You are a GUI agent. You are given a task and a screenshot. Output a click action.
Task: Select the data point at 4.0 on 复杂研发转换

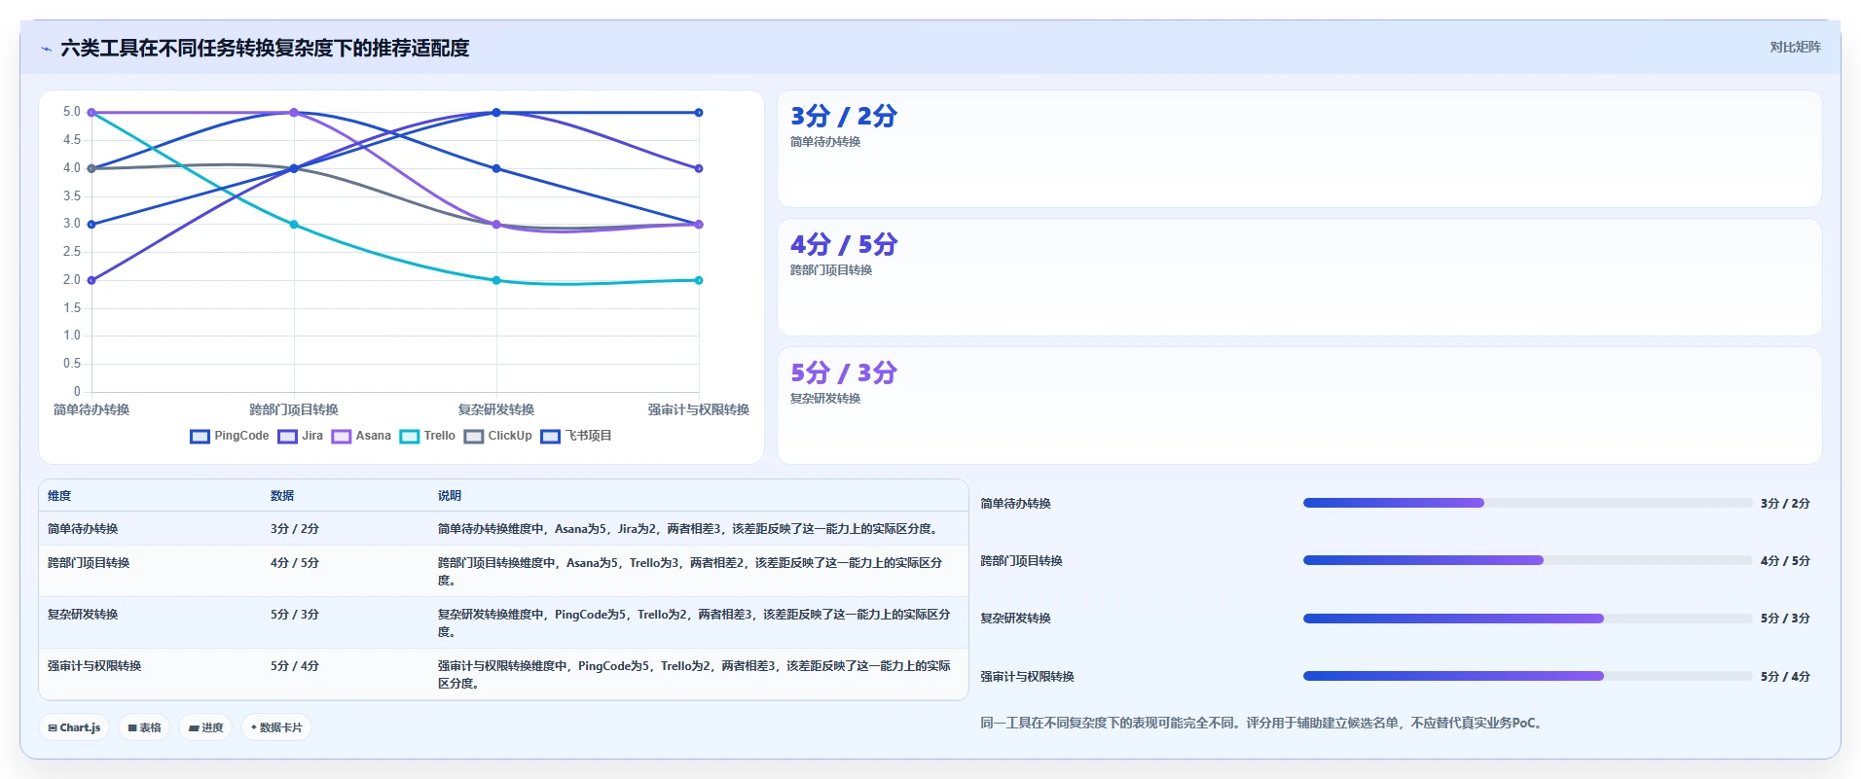496,168
